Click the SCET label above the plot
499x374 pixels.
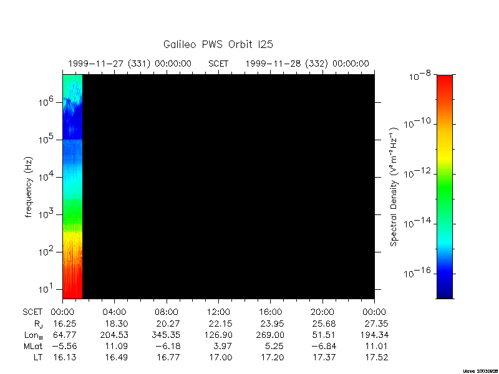point(218,64)
